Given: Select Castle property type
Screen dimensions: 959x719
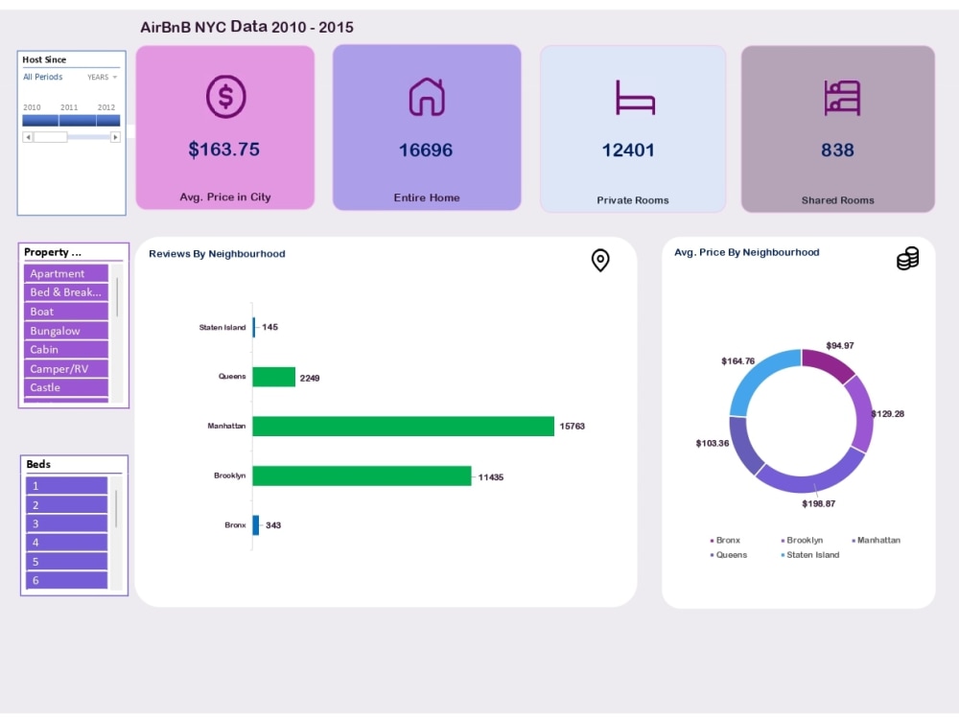Looking at the screenshot, I should pyautogui.click(x=63, y=387).
